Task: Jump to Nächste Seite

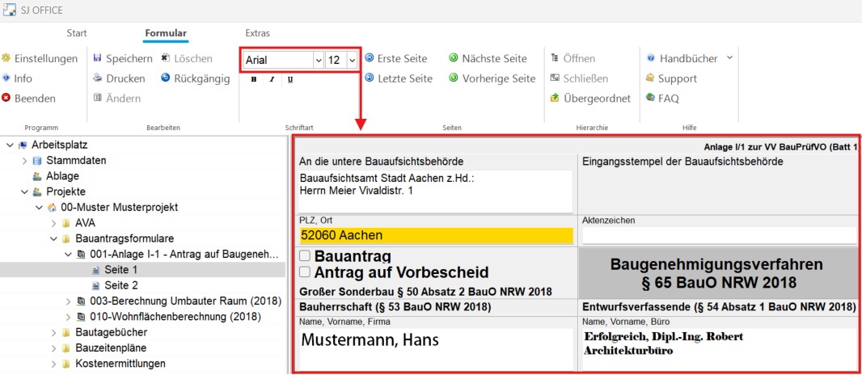Action: tap(454, 58)
